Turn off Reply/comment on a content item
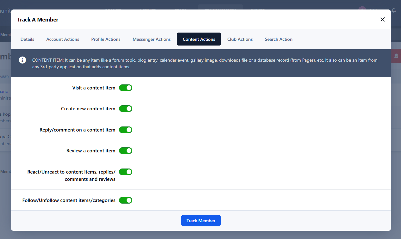The image size is (401, 239). 126,130
